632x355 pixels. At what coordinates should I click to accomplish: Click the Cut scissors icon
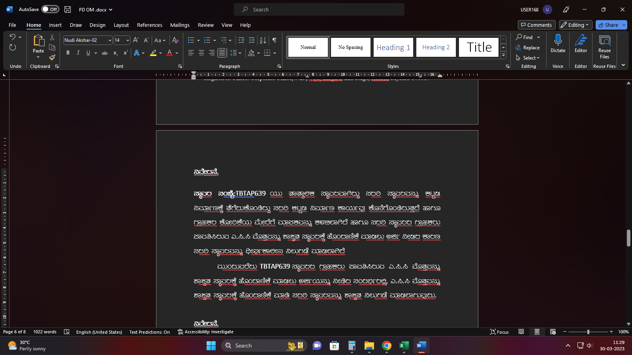click(x=52, y=37)
